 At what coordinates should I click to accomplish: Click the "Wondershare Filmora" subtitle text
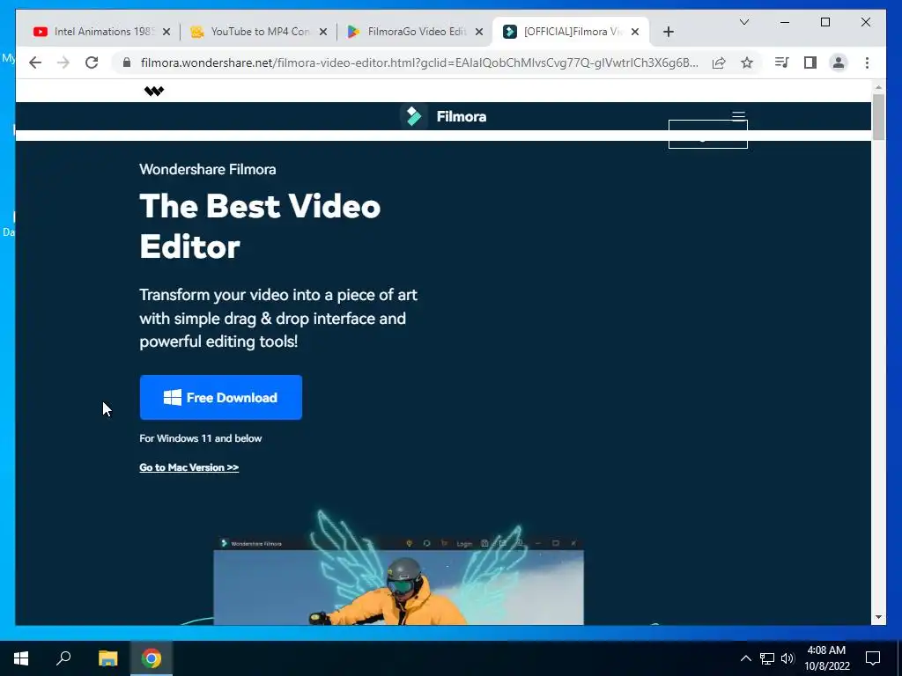[x=208, y=170]
